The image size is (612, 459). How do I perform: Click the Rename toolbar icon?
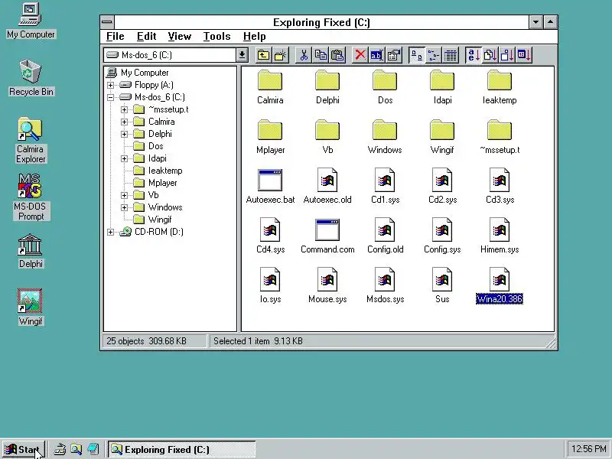(377, 55)
